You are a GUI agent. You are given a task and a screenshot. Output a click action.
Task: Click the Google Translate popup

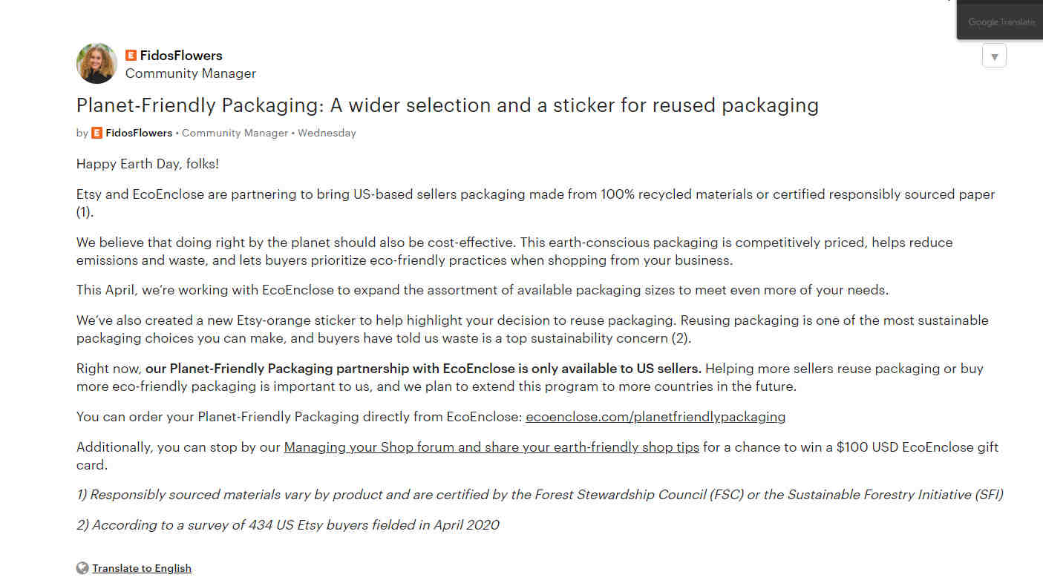tap(1000, 20)
